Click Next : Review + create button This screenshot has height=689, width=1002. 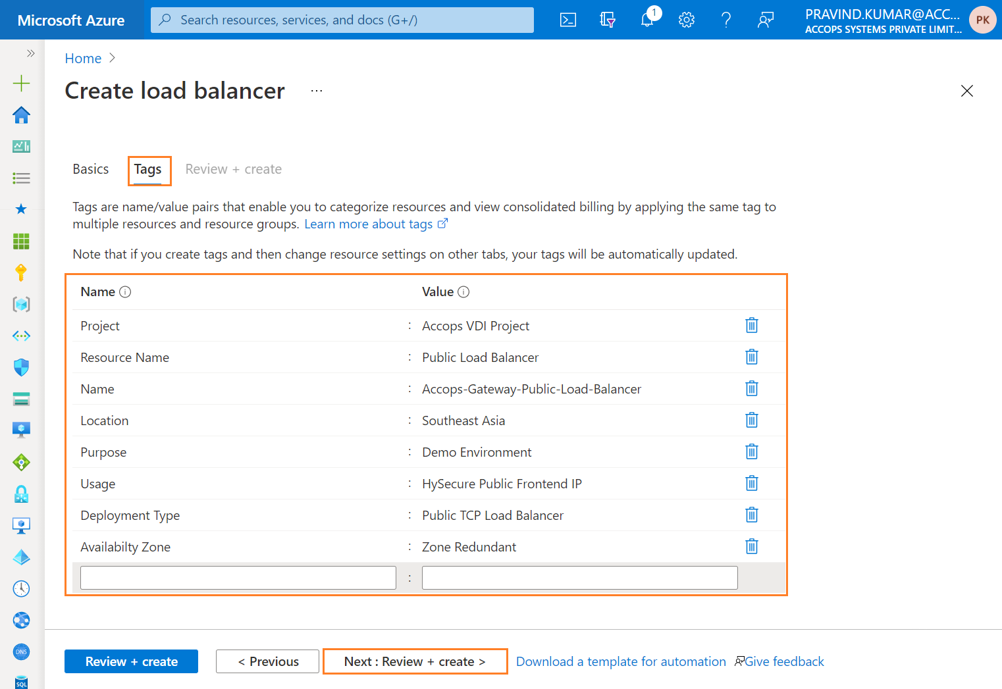(415, 661)
